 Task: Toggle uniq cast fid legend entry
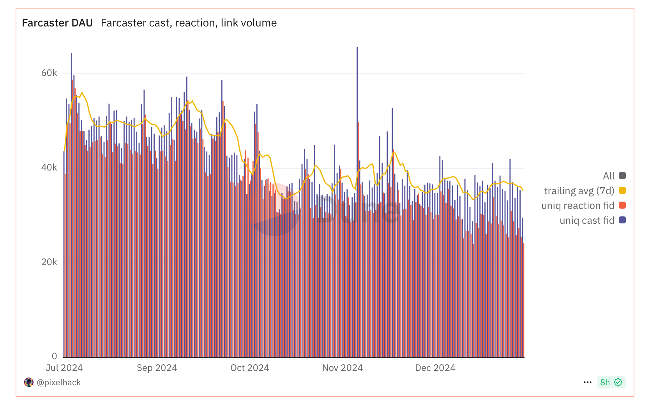(593, 220)
